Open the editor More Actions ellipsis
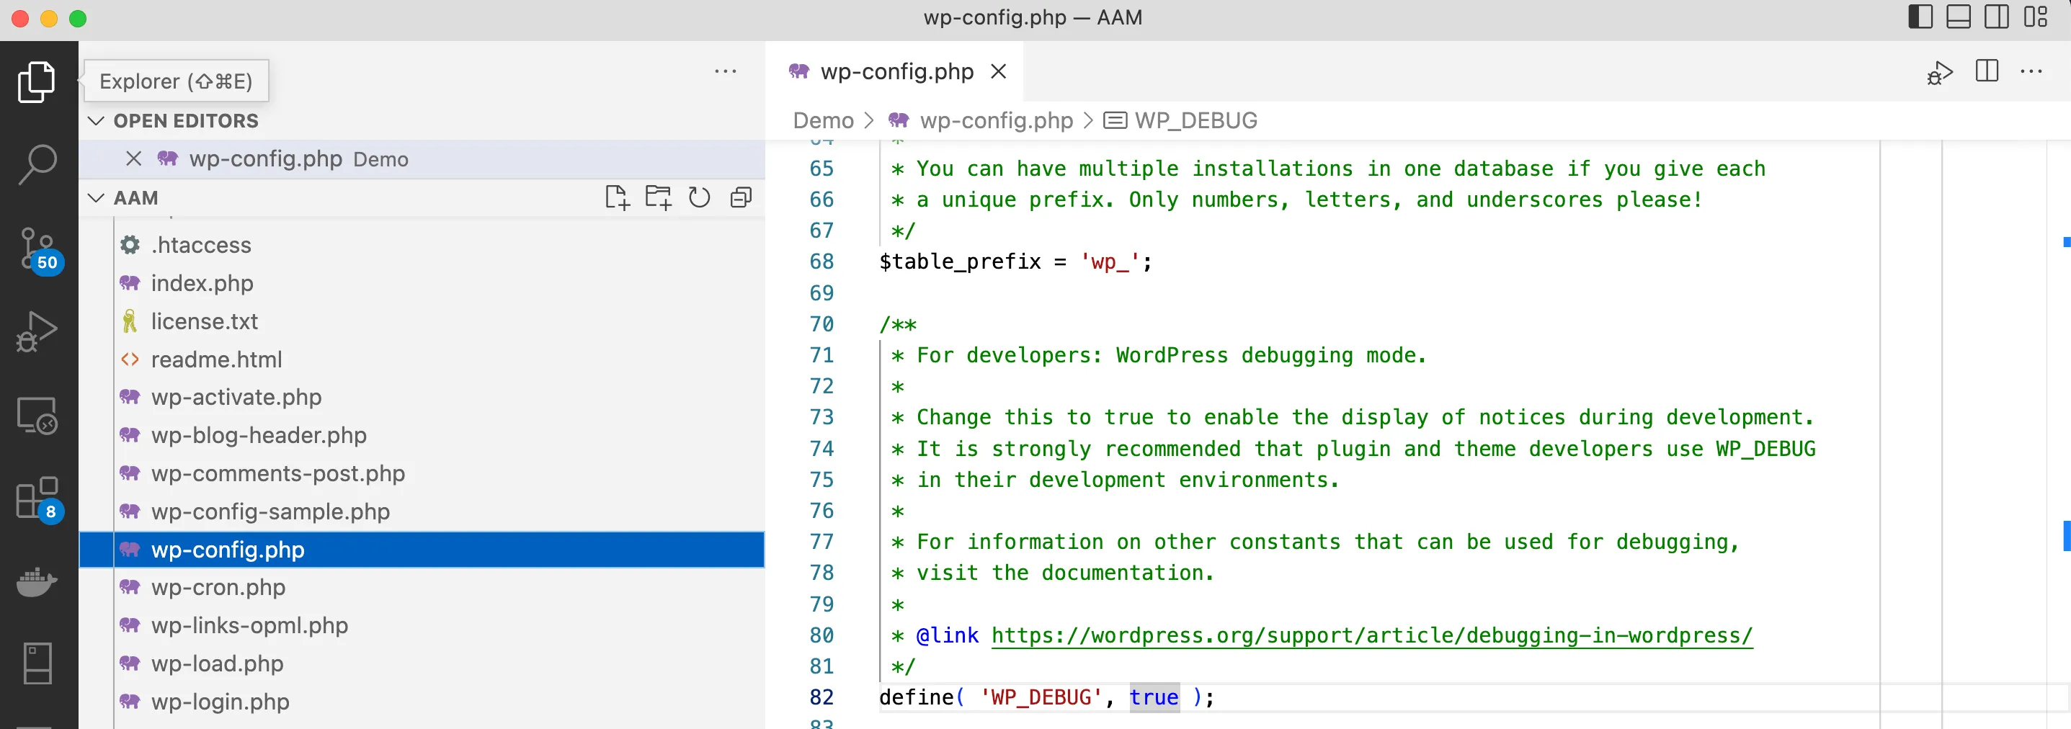This screenshot has width=2071, height=729. coord(2031,71)
